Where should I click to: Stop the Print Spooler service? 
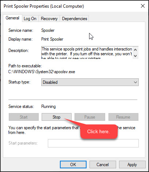coord(57,117)
